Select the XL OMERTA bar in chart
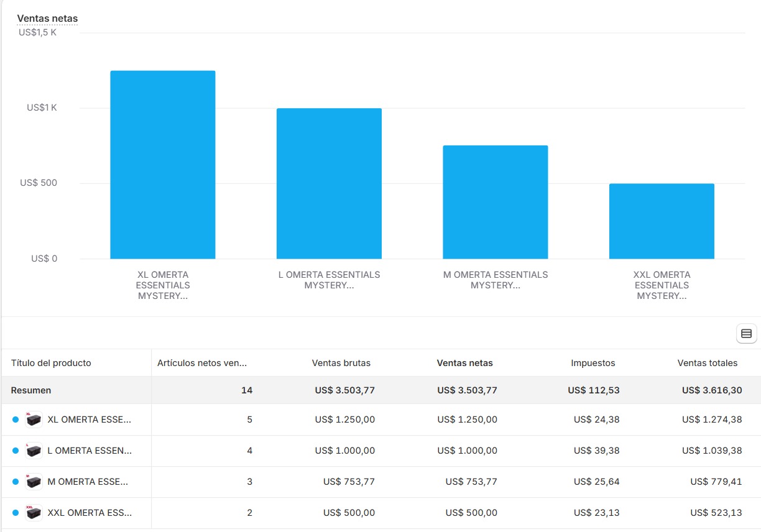The height and width of the screenshot is (532, 761). tap(163, 165)
